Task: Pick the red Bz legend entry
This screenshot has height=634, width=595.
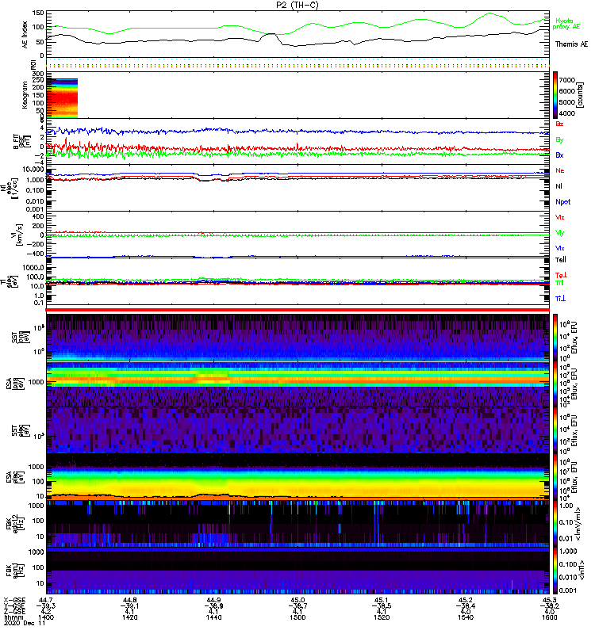Action: coord(560,124)
